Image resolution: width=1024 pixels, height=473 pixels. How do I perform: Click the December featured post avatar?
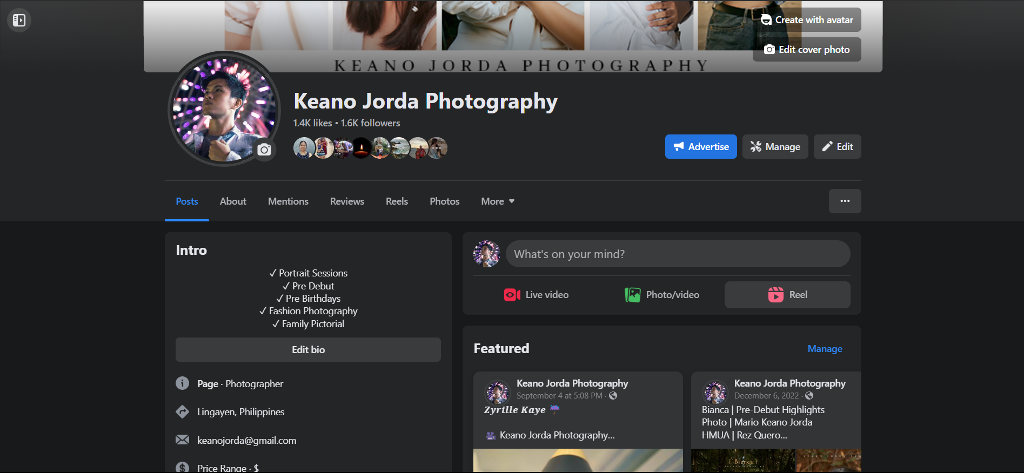[715, 392]
